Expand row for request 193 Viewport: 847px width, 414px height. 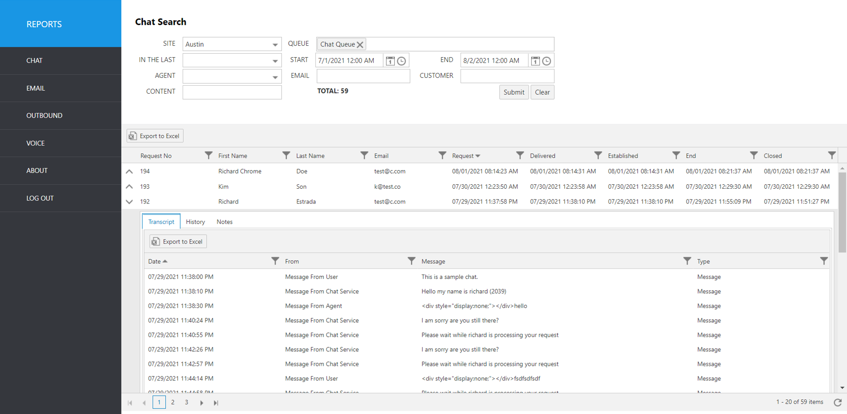pyautogui.click(x=129, y=187)
